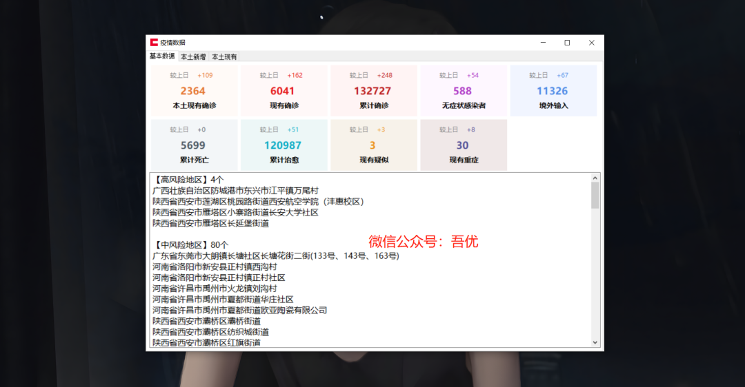Click the 【高风险地区】4个 heading
Screen dimensions: 745x387
(x=188, y=180)
